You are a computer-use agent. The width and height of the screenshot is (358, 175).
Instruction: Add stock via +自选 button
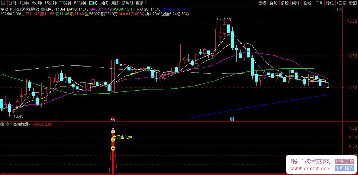click(x=341, y=3)
